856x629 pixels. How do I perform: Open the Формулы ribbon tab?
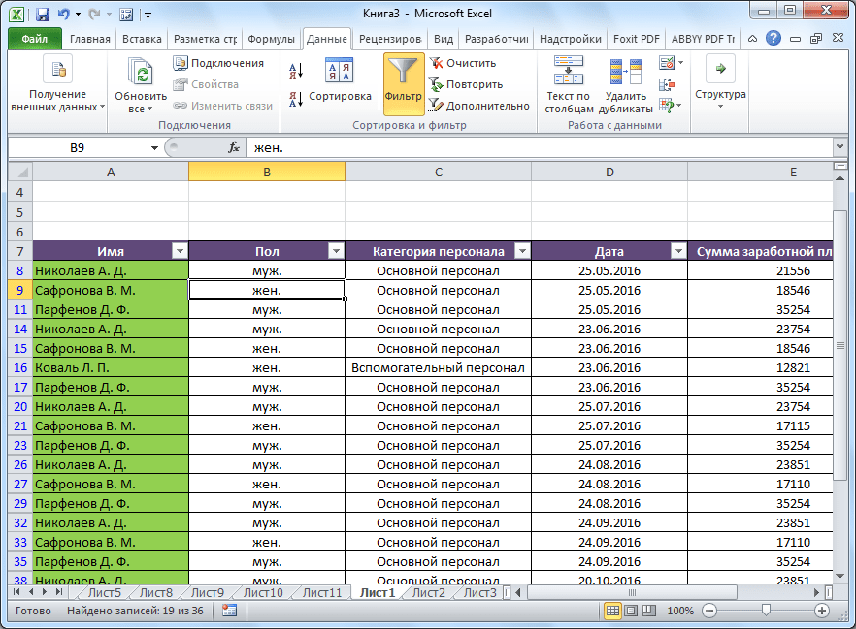pos(271,39)
